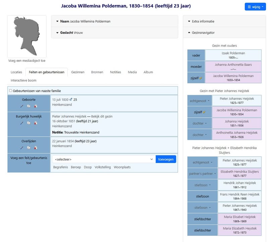Open the Bronnen tab
This screenshot has width=268, height=242.
point(97,72)
